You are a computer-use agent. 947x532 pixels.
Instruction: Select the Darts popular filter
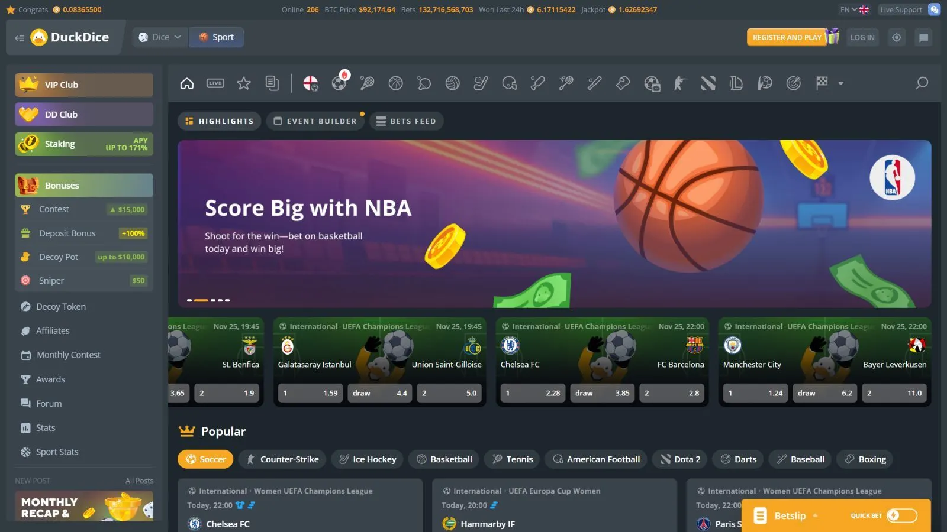point(738,459)
